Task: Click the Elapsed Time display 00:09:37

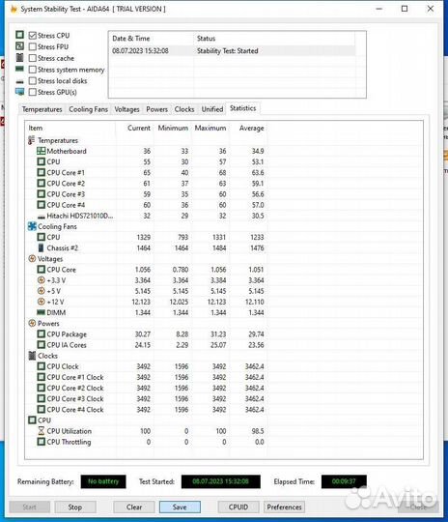Action: coord(344,481)
